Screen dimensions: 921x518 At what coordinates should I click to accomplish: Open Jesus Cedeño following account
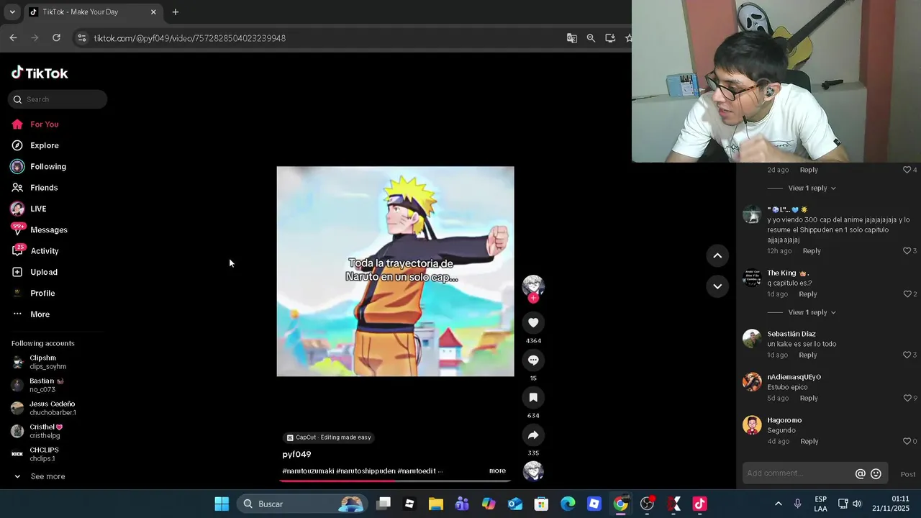point(45,408)
